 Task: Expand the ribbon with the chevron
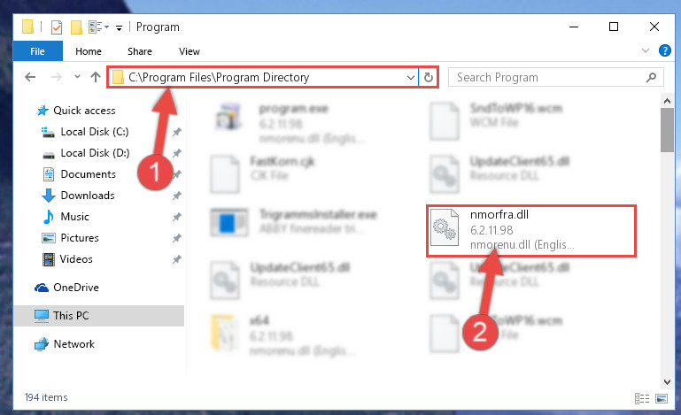(x=646, y=50)
